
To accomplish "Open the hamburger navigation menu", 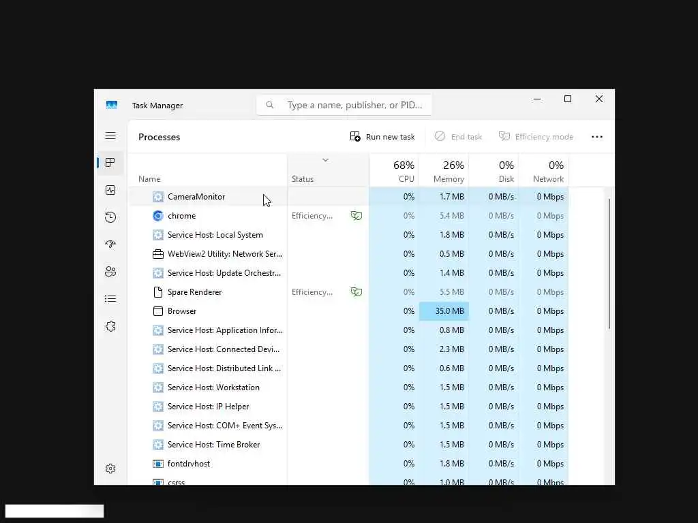I will (110, 136).
